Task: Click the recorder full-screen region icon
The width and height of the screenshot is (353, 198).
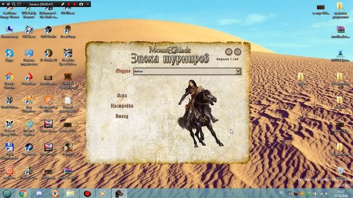Action: point(19,4)
